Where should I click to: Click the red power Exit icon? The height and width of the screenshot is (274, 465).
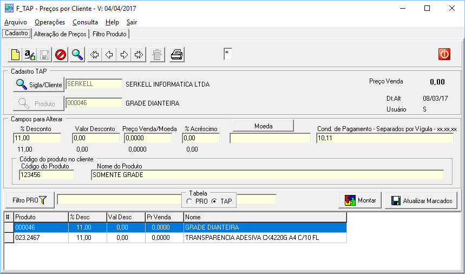pos(444,54)
